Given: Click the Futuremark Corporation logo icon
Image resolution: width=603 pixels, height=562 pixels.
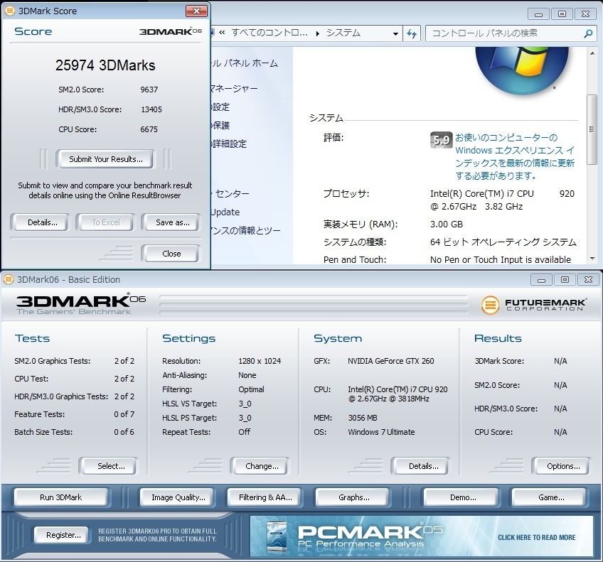Looking at the screenshot, I should click(491, 305).
